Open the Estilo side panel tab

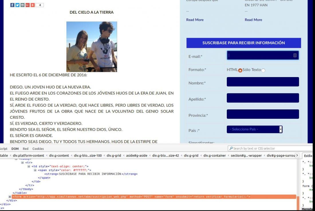308,156
